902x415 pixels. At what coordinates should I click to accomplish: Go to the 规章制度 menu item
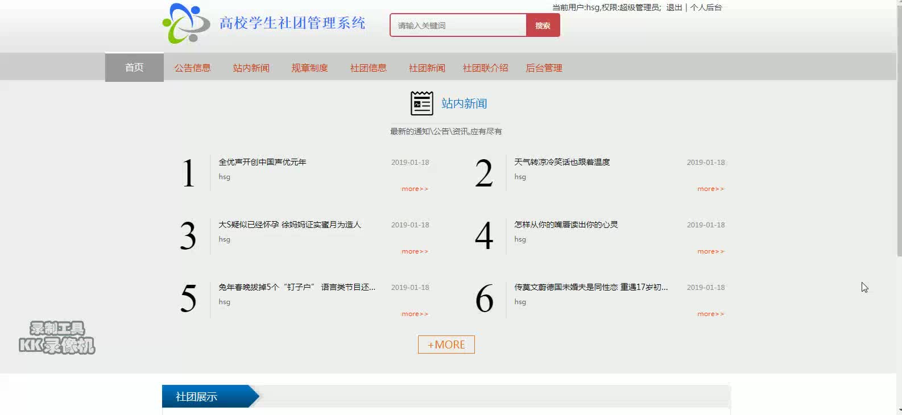(309, 68)
